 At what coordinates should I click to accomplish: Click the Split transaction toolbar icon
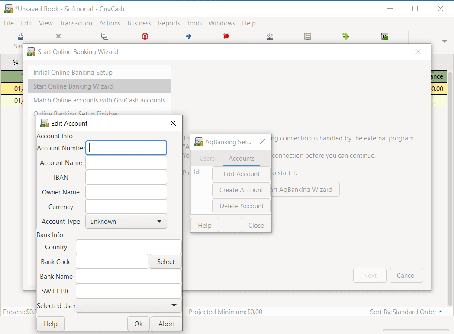point(307,36)
